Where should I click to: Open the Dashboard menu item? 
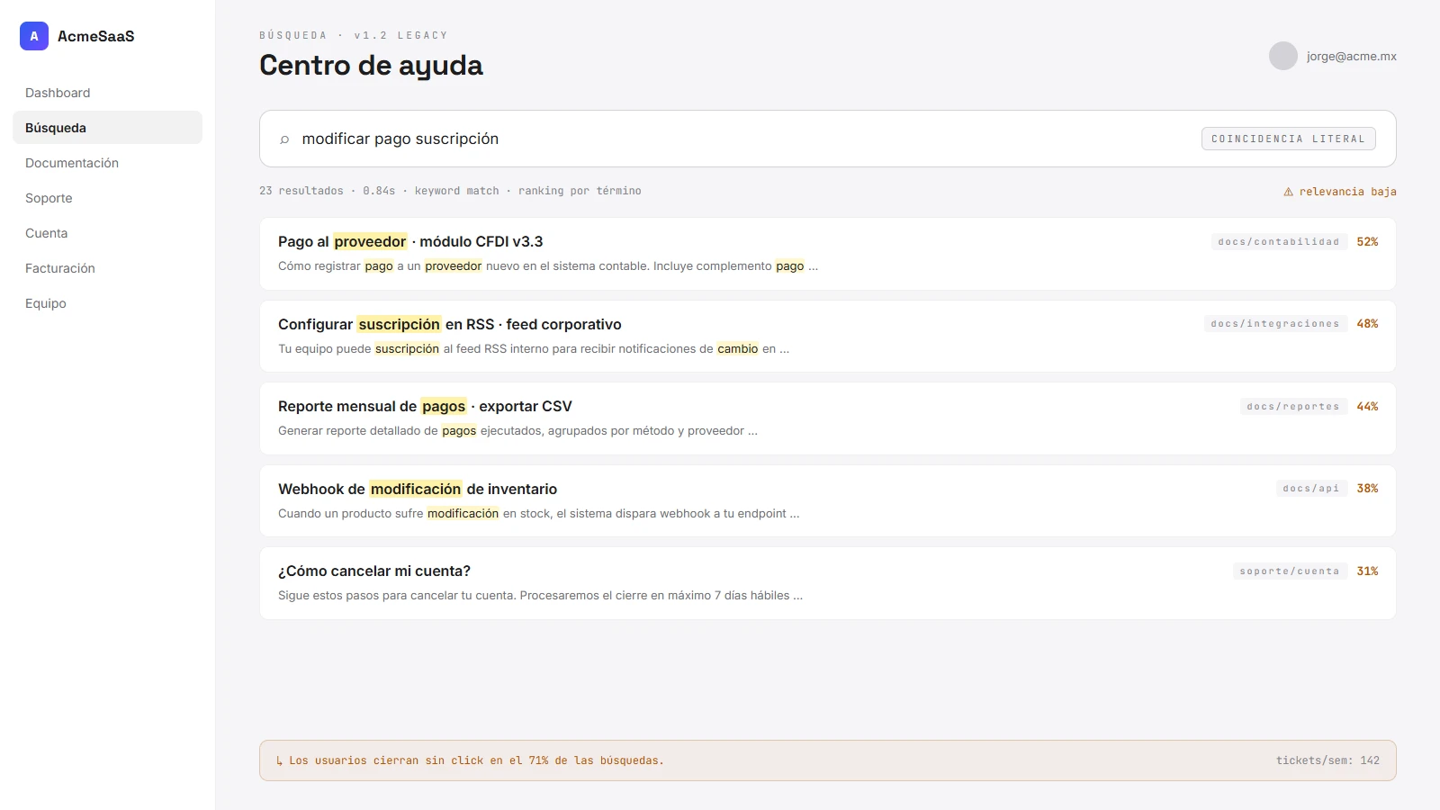pos(107,93)
